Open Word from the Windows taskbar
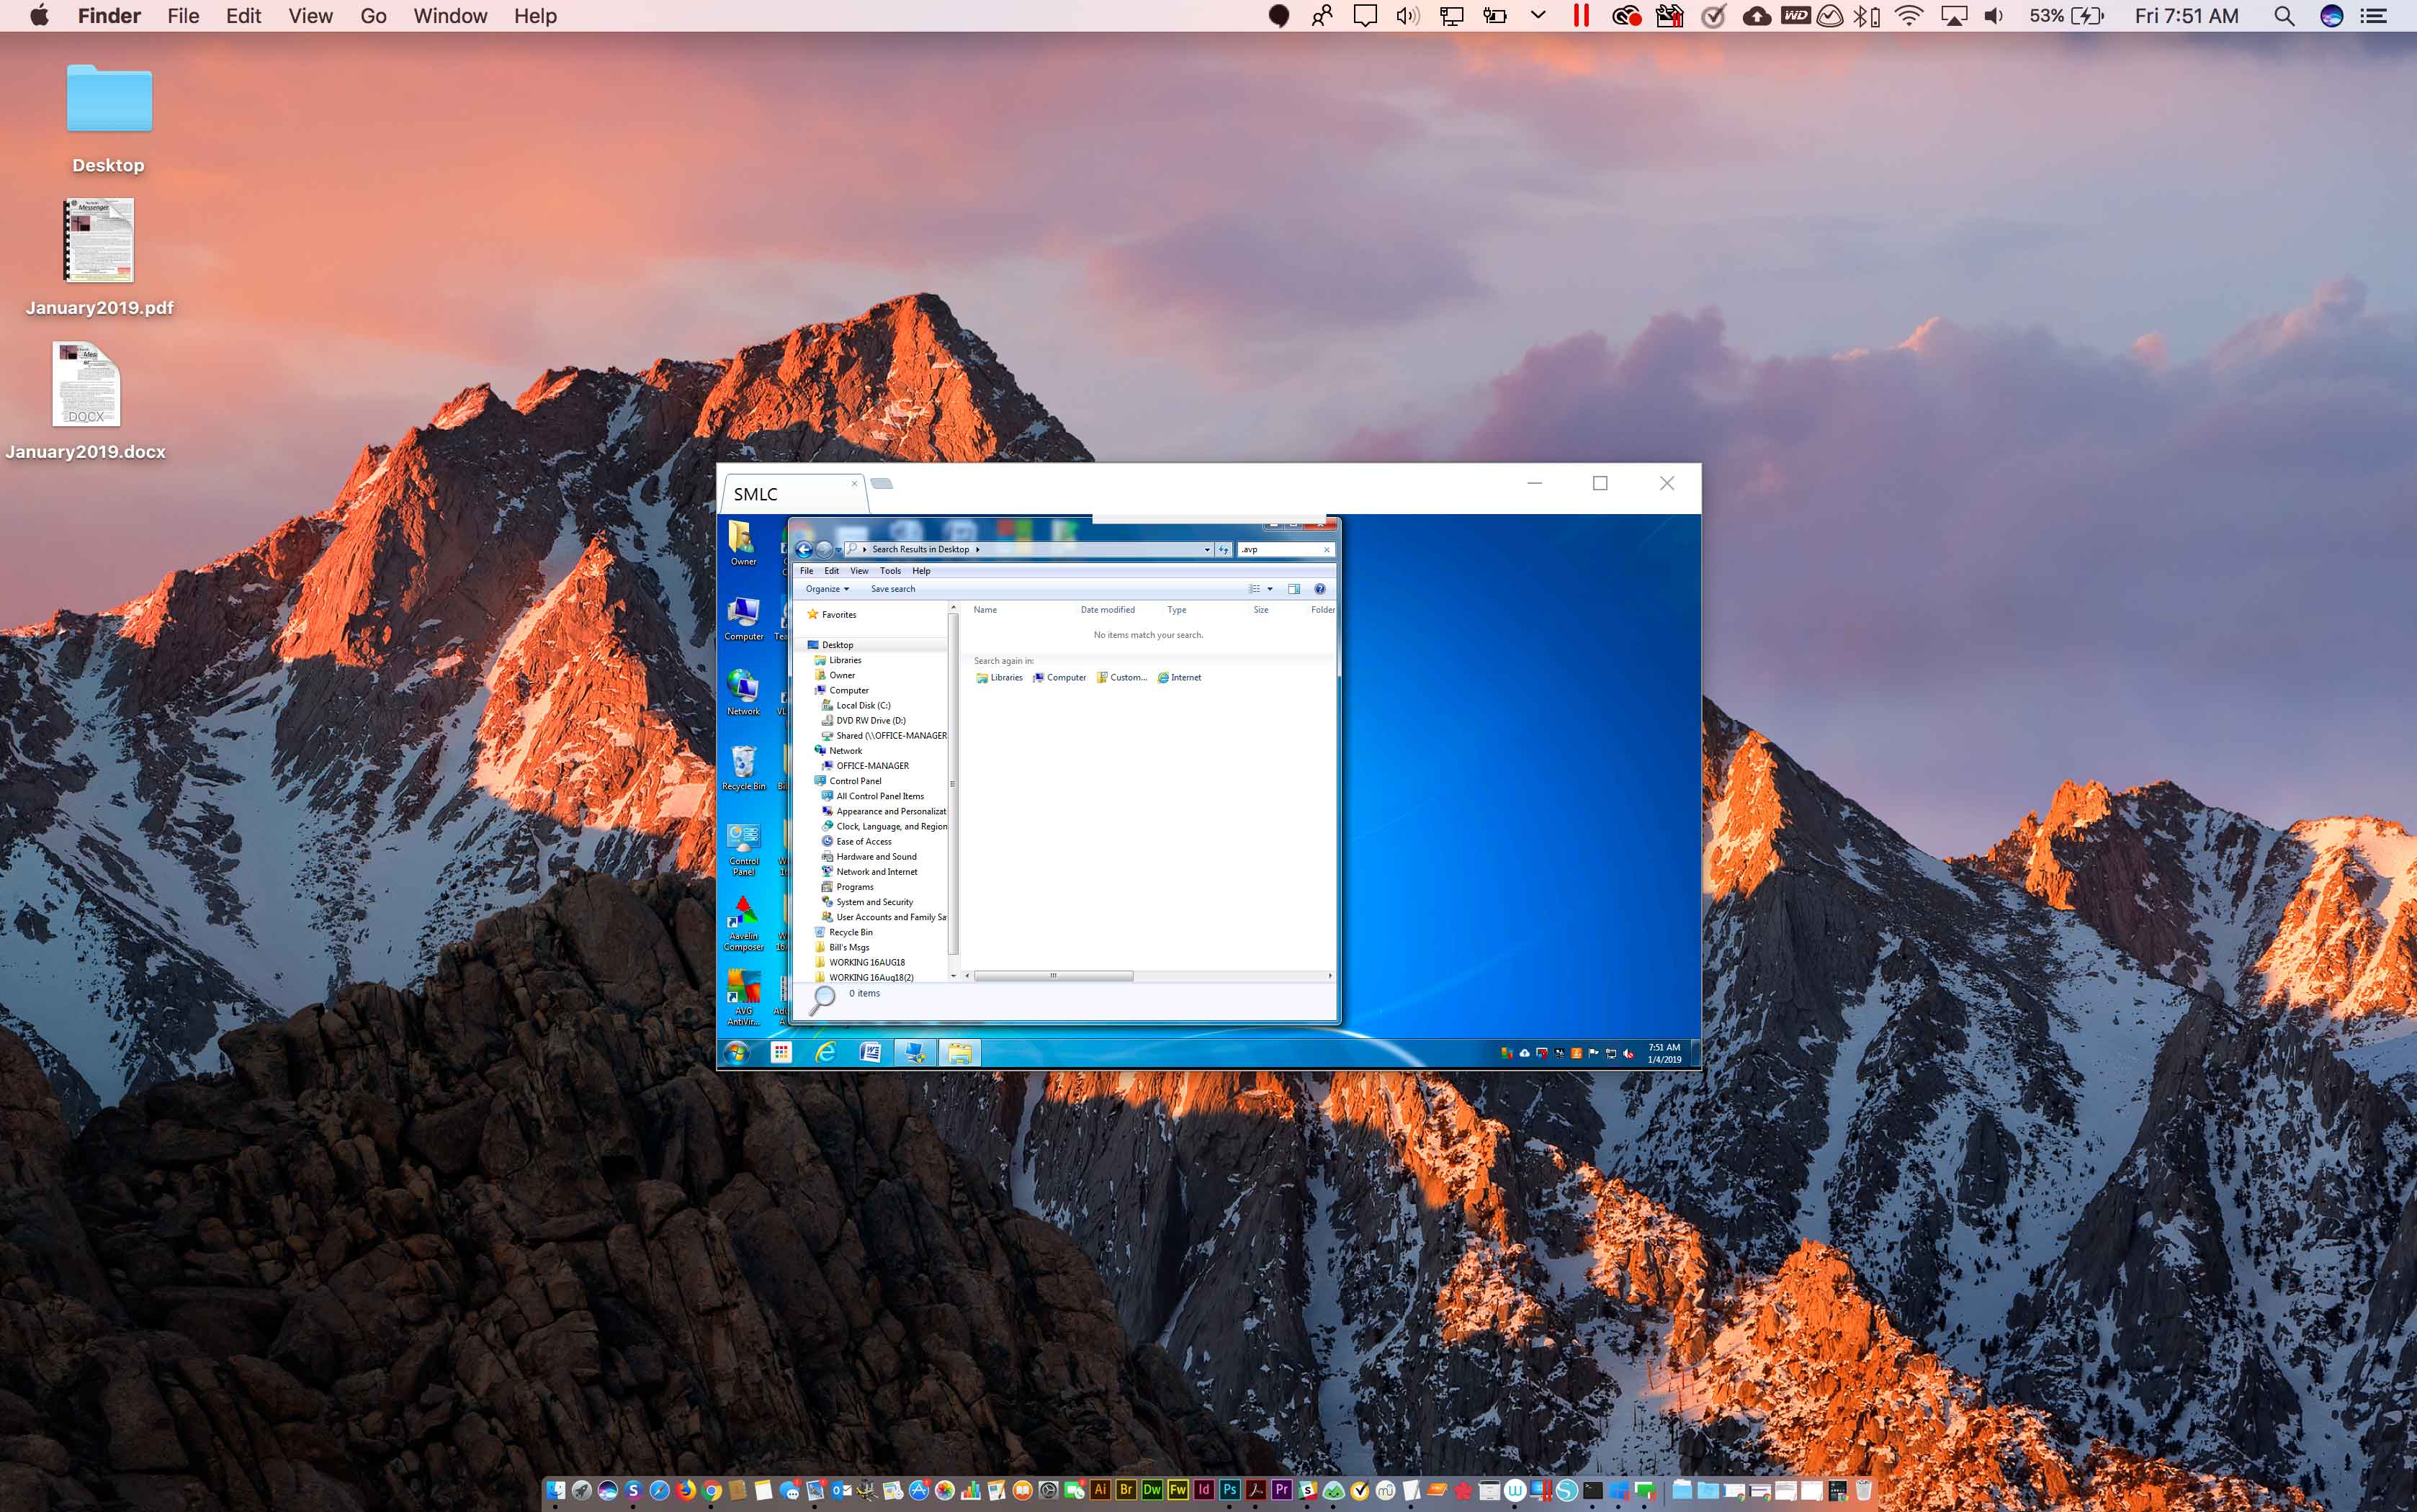 click(x=869, y=1052)
